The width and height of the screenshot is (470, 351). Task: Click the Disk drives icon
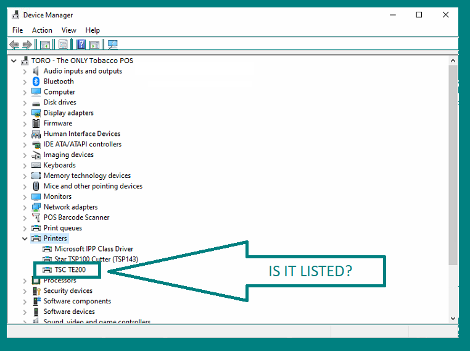pos(36,104)
